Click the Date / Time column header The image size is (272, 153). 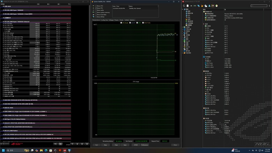pos(121,6)
